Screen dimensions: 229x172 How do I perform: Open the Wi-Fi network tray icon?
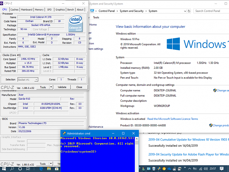click(201, 169)
